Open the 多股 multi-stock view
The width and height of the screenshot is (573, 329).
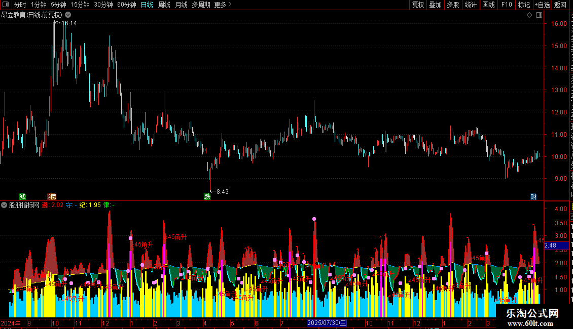[453, 5]
